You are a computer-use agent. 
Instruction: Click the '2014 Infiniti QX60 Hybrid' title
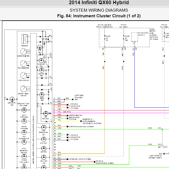pyautogui.click(x=99, y=3)
